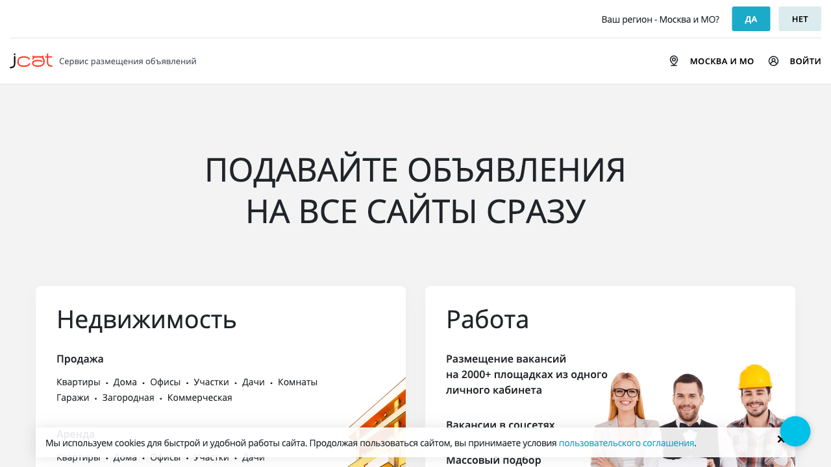Click Сервис размещения объявлений tagline
Screen dimensions: 831x467
coord(128,61)
